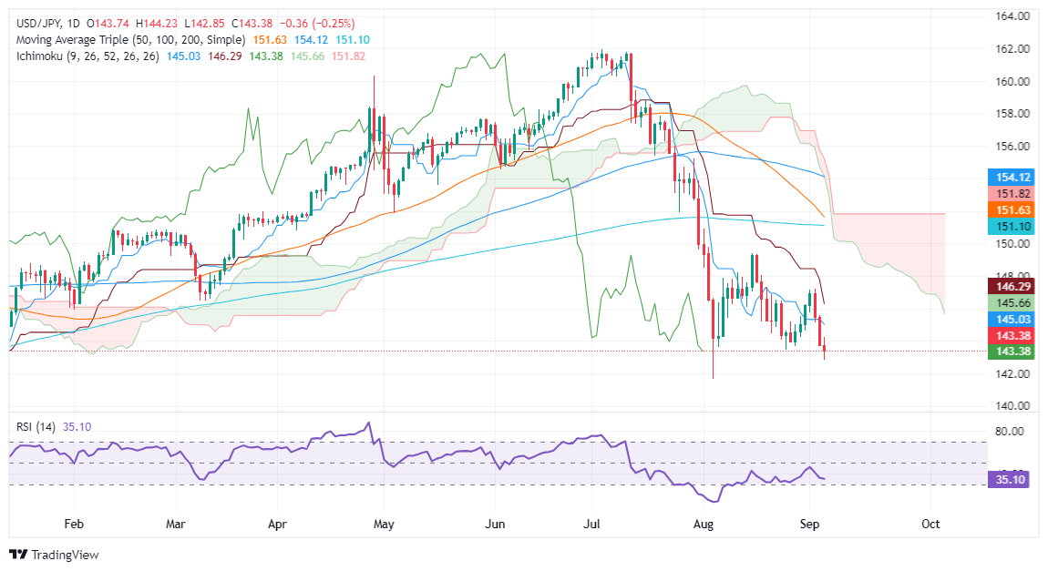Click the Sep label on time axis
1048x571 pixels.
(x=809, y=525)
